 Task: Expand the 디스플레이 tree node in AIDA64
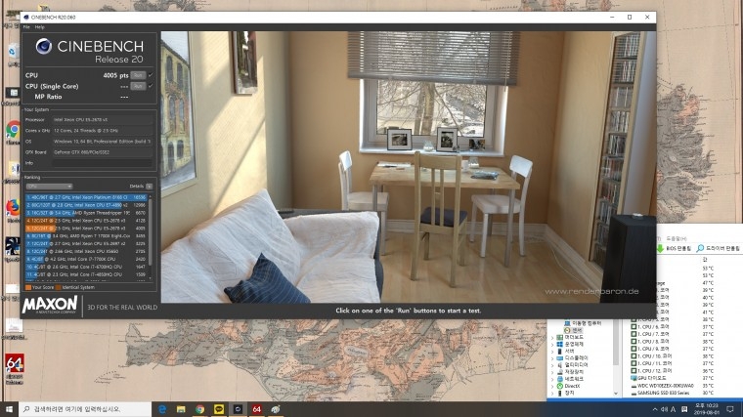click(x=552, y=358)
